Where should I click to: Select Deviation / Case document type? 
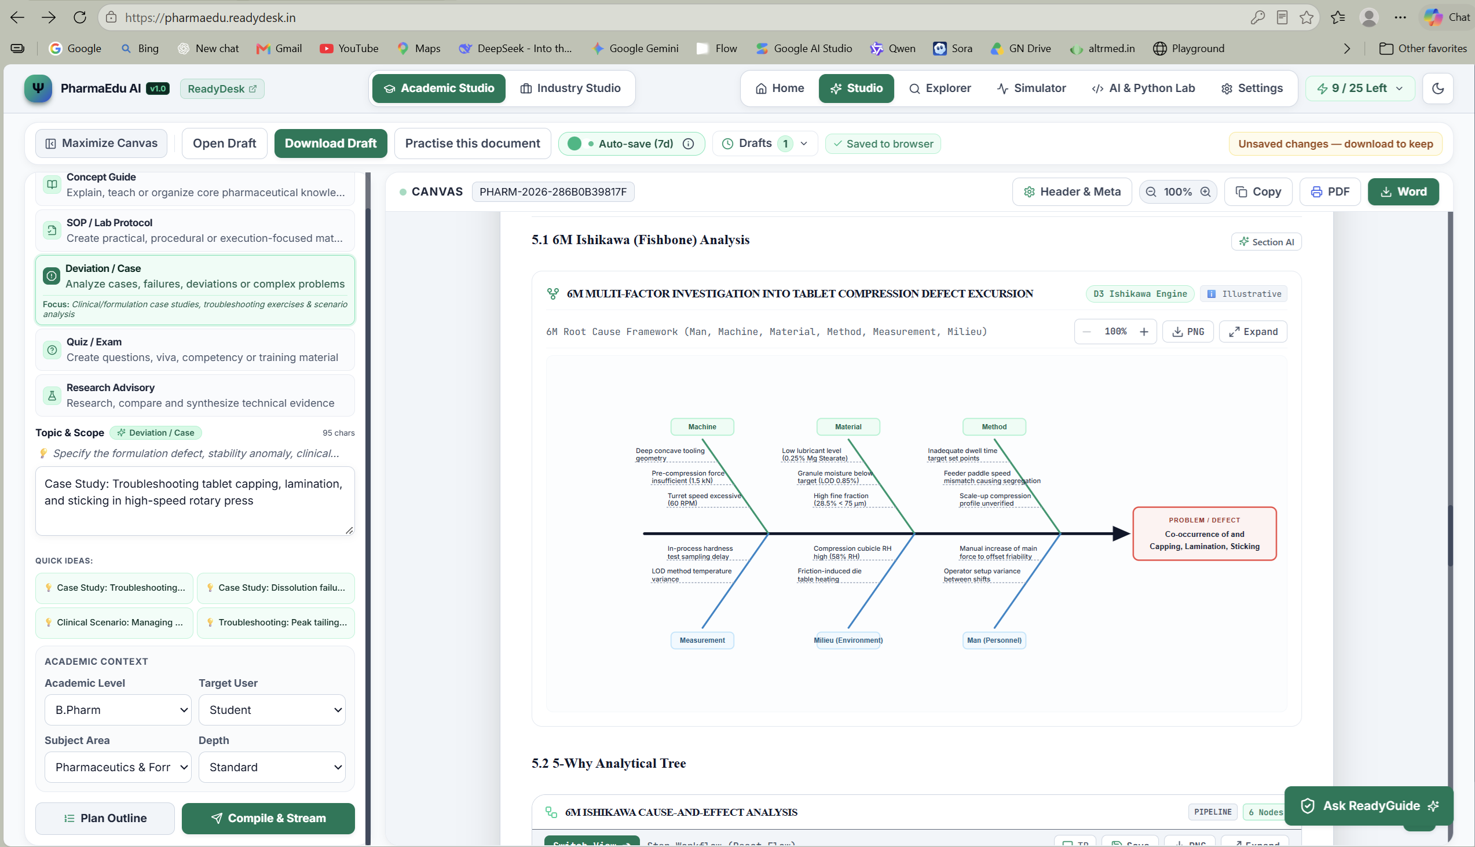click(x=195, y=290)
